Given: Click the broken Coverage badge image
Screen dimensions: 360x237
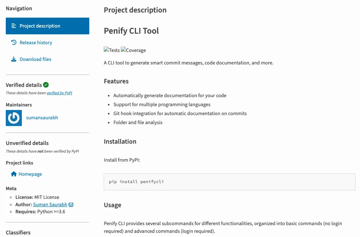Looking at the screenshot, I should (x=133, y=50).
